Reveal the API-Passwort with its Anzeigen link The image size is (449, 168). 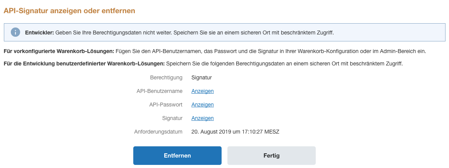(203, 105)
